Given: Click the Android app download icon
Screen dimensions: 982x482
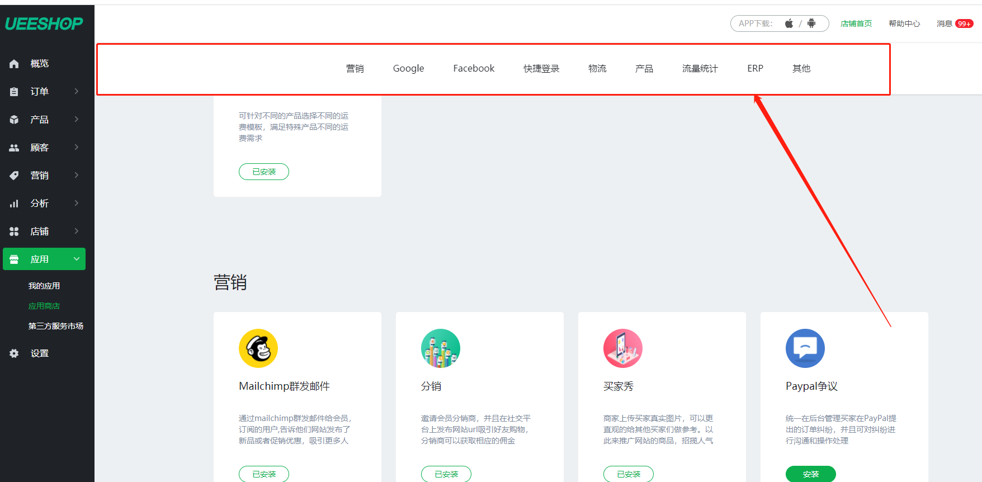Looking at the screenshot, I should 811,23.
